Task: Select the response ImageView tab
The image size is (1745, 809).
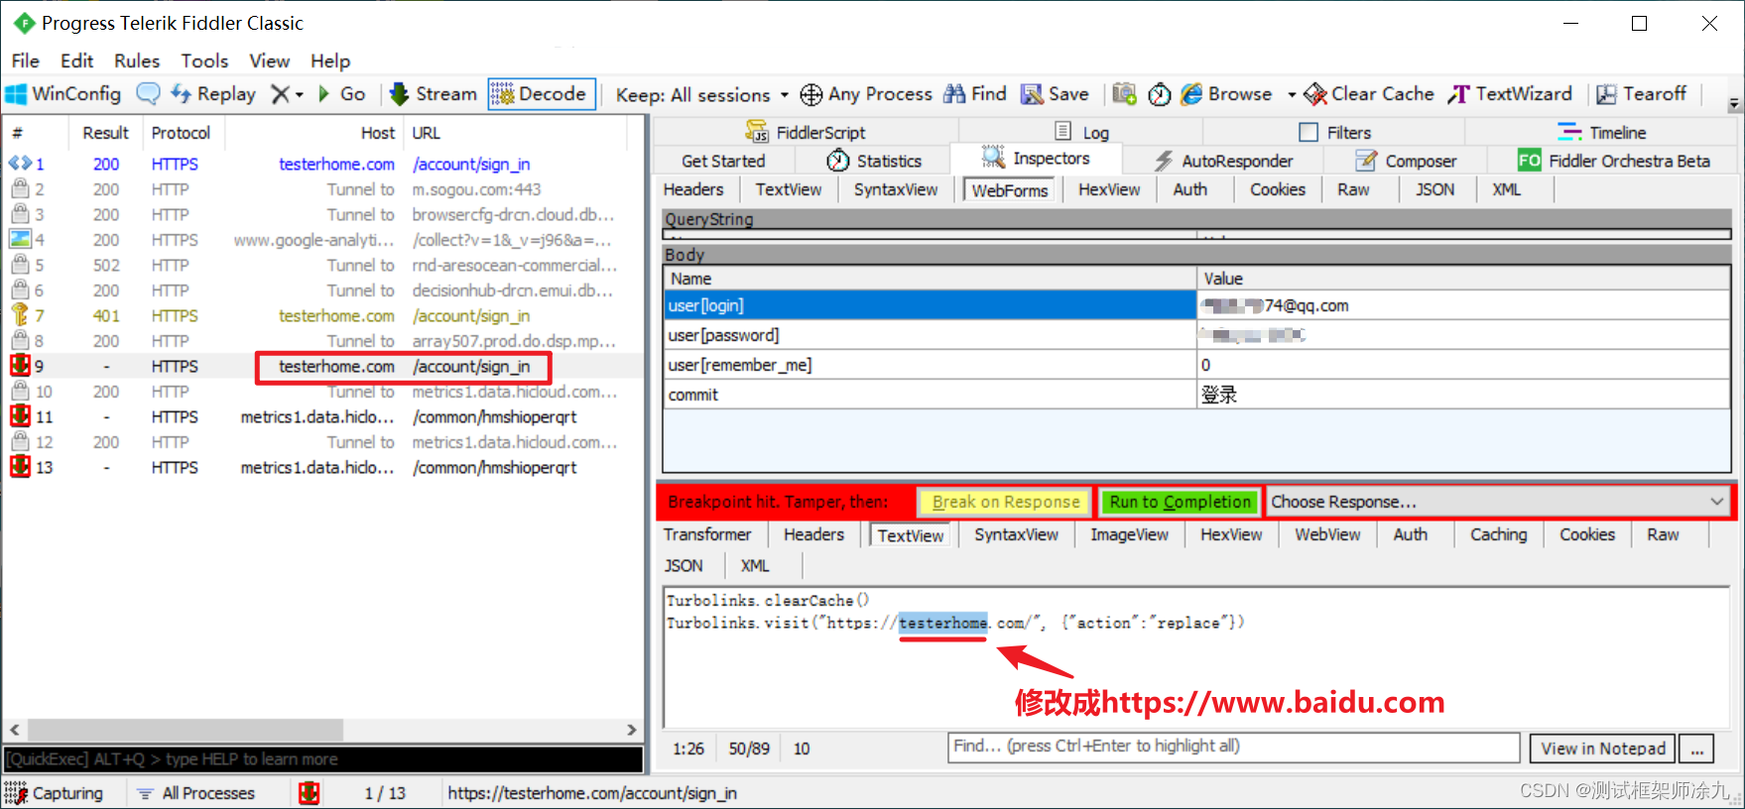Action: [1129, 534]
